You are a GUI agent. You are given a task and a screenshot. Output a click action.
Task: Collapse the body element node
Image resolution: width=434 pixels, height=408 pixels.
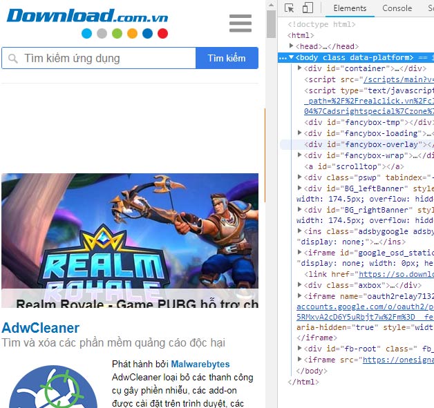click(291, 57)
